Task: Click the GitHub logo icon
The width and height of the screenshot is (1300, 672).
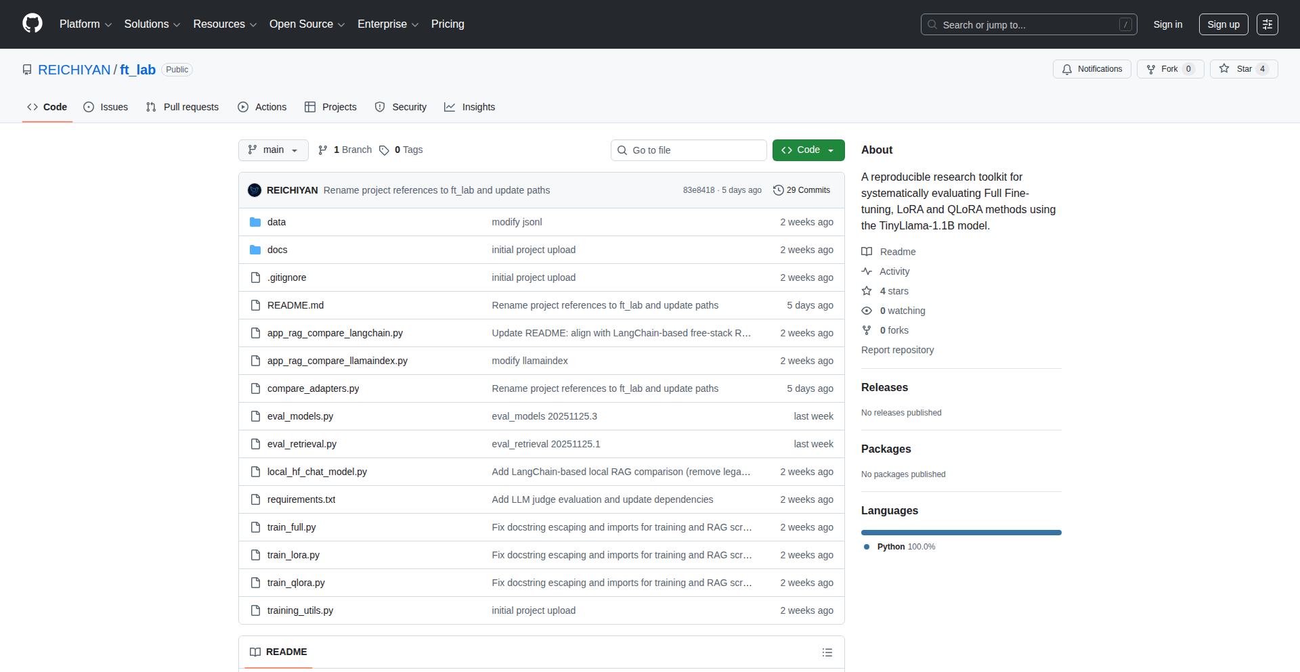Action: coord(32,24)
